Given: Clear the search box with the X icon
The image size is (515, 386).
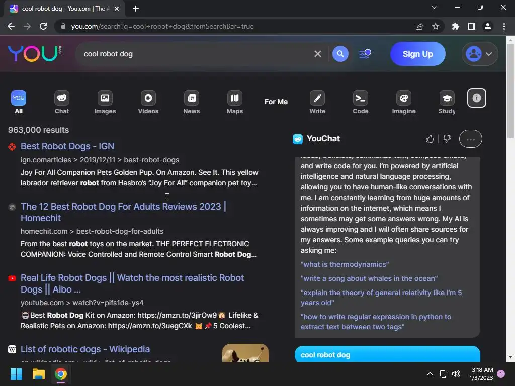Looking at the screenshot, I should point(318,54).
